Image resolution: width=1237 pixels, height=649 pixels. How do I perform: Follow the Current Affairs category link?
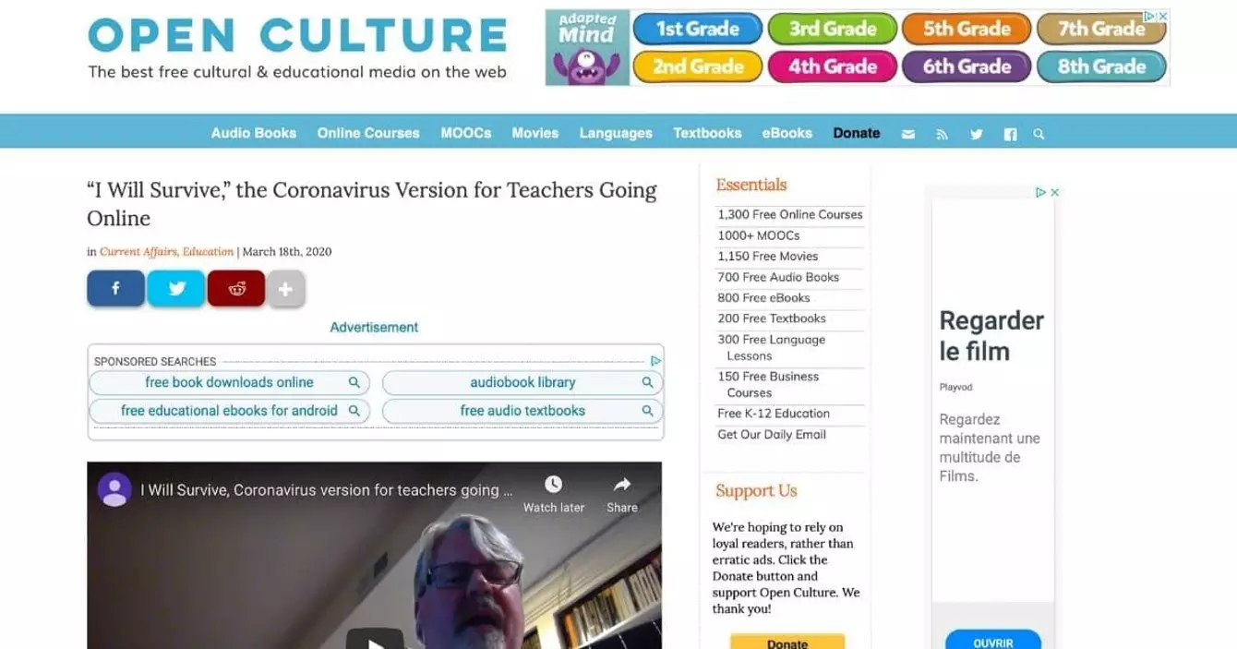[138, 251]
